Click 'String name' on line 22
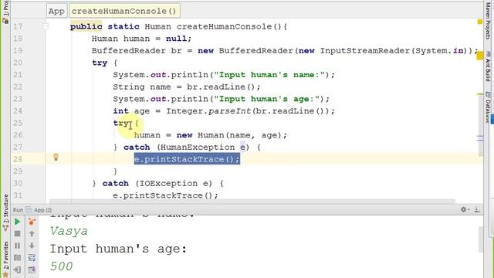The height and width of the screenshot is (278, 494). point(142,87)
